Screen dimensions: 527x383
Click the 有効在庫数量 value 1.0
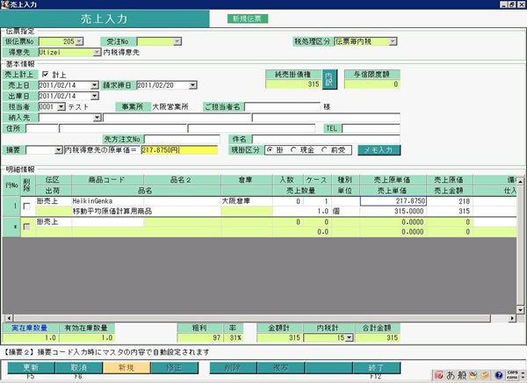pos(87,337)
